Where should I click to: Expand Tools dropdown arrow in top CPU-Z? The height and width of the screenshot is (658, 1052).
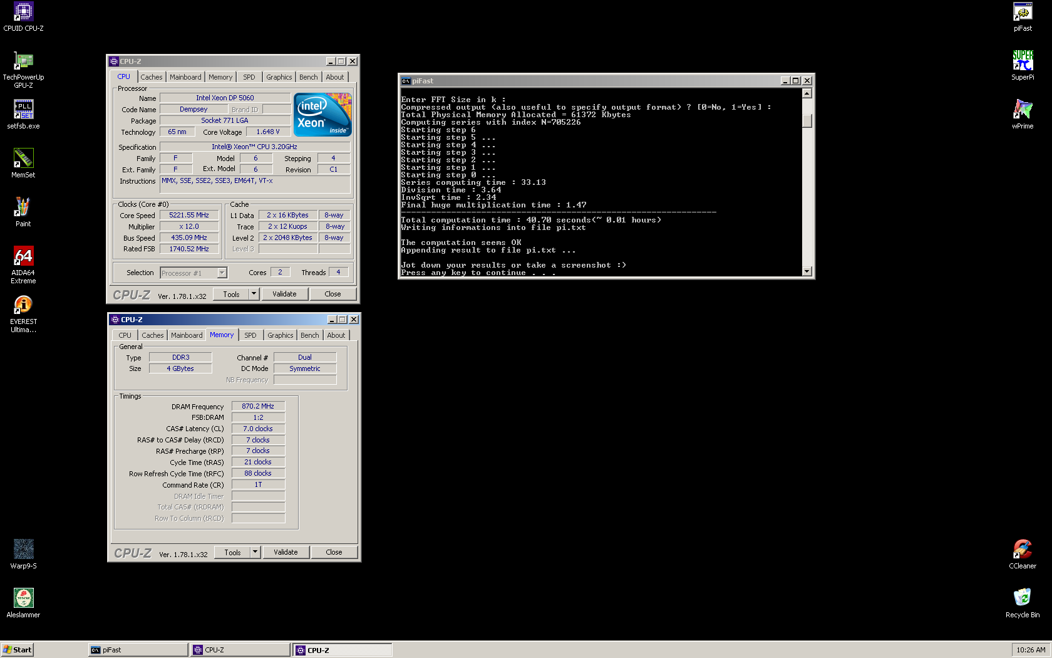pos(254,294)
